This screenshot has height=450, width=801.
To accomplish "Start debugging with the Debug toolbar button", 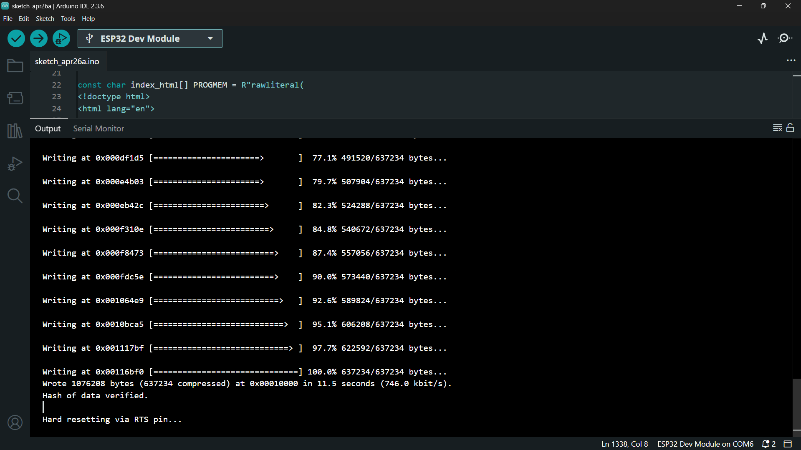I will [x=61, y=38].
